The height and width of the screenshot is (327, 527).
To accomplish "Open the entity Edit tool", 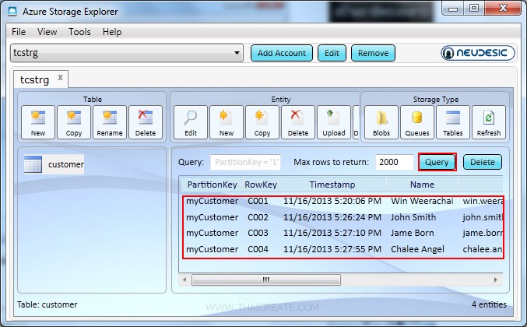I will point(191,122).
